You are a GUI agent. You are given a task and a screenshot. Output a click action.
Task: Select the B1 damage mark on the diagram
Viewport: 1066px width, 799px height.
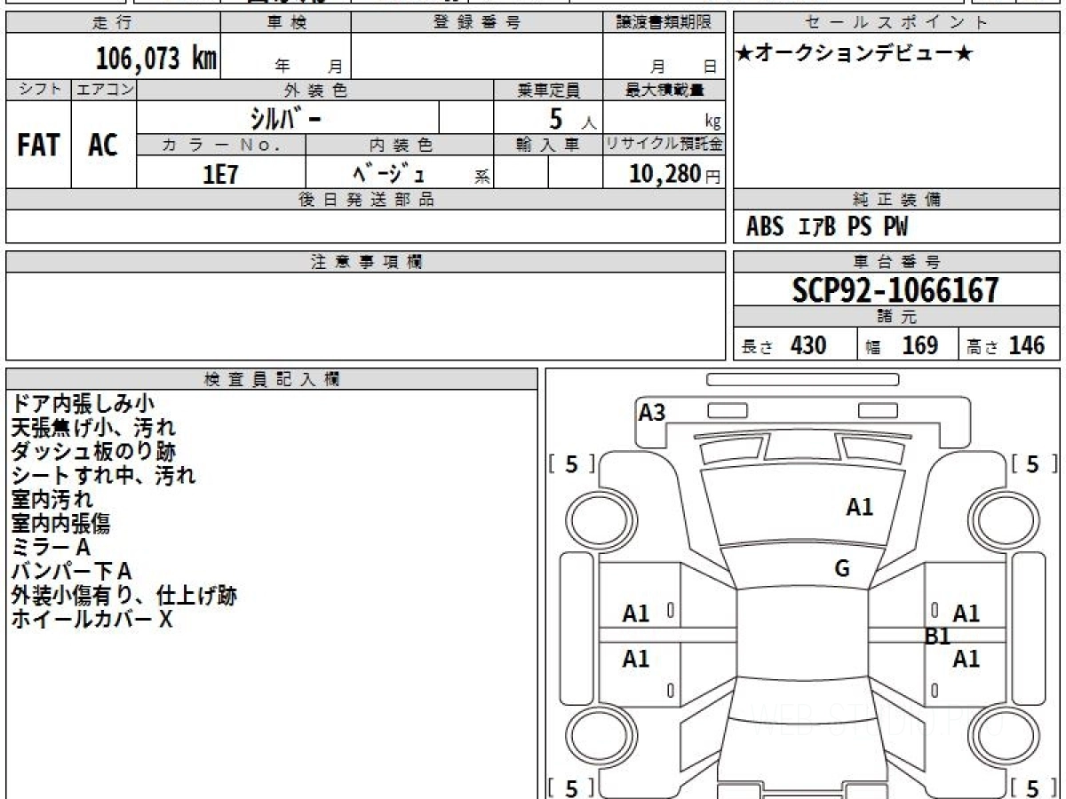tap(938, 636)
